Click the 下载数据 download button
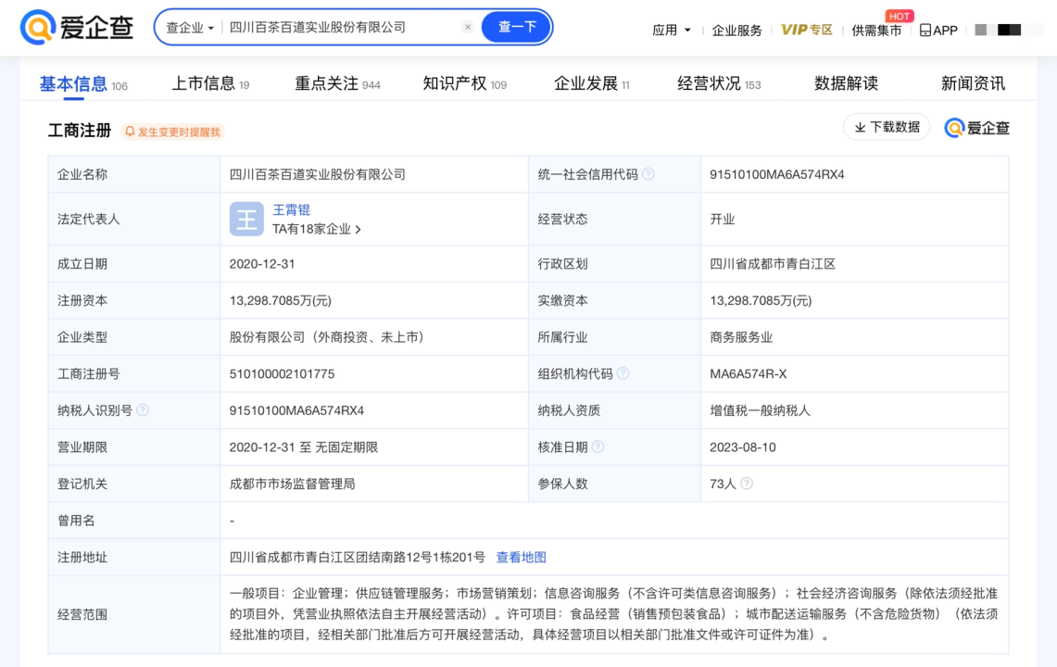This screenshot has height=667, width=1057. [887, 127]
